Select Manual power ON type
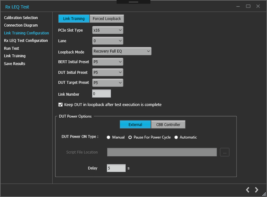Screen dimensions: 267x197 pyautogui.click(x=109, y=137)
